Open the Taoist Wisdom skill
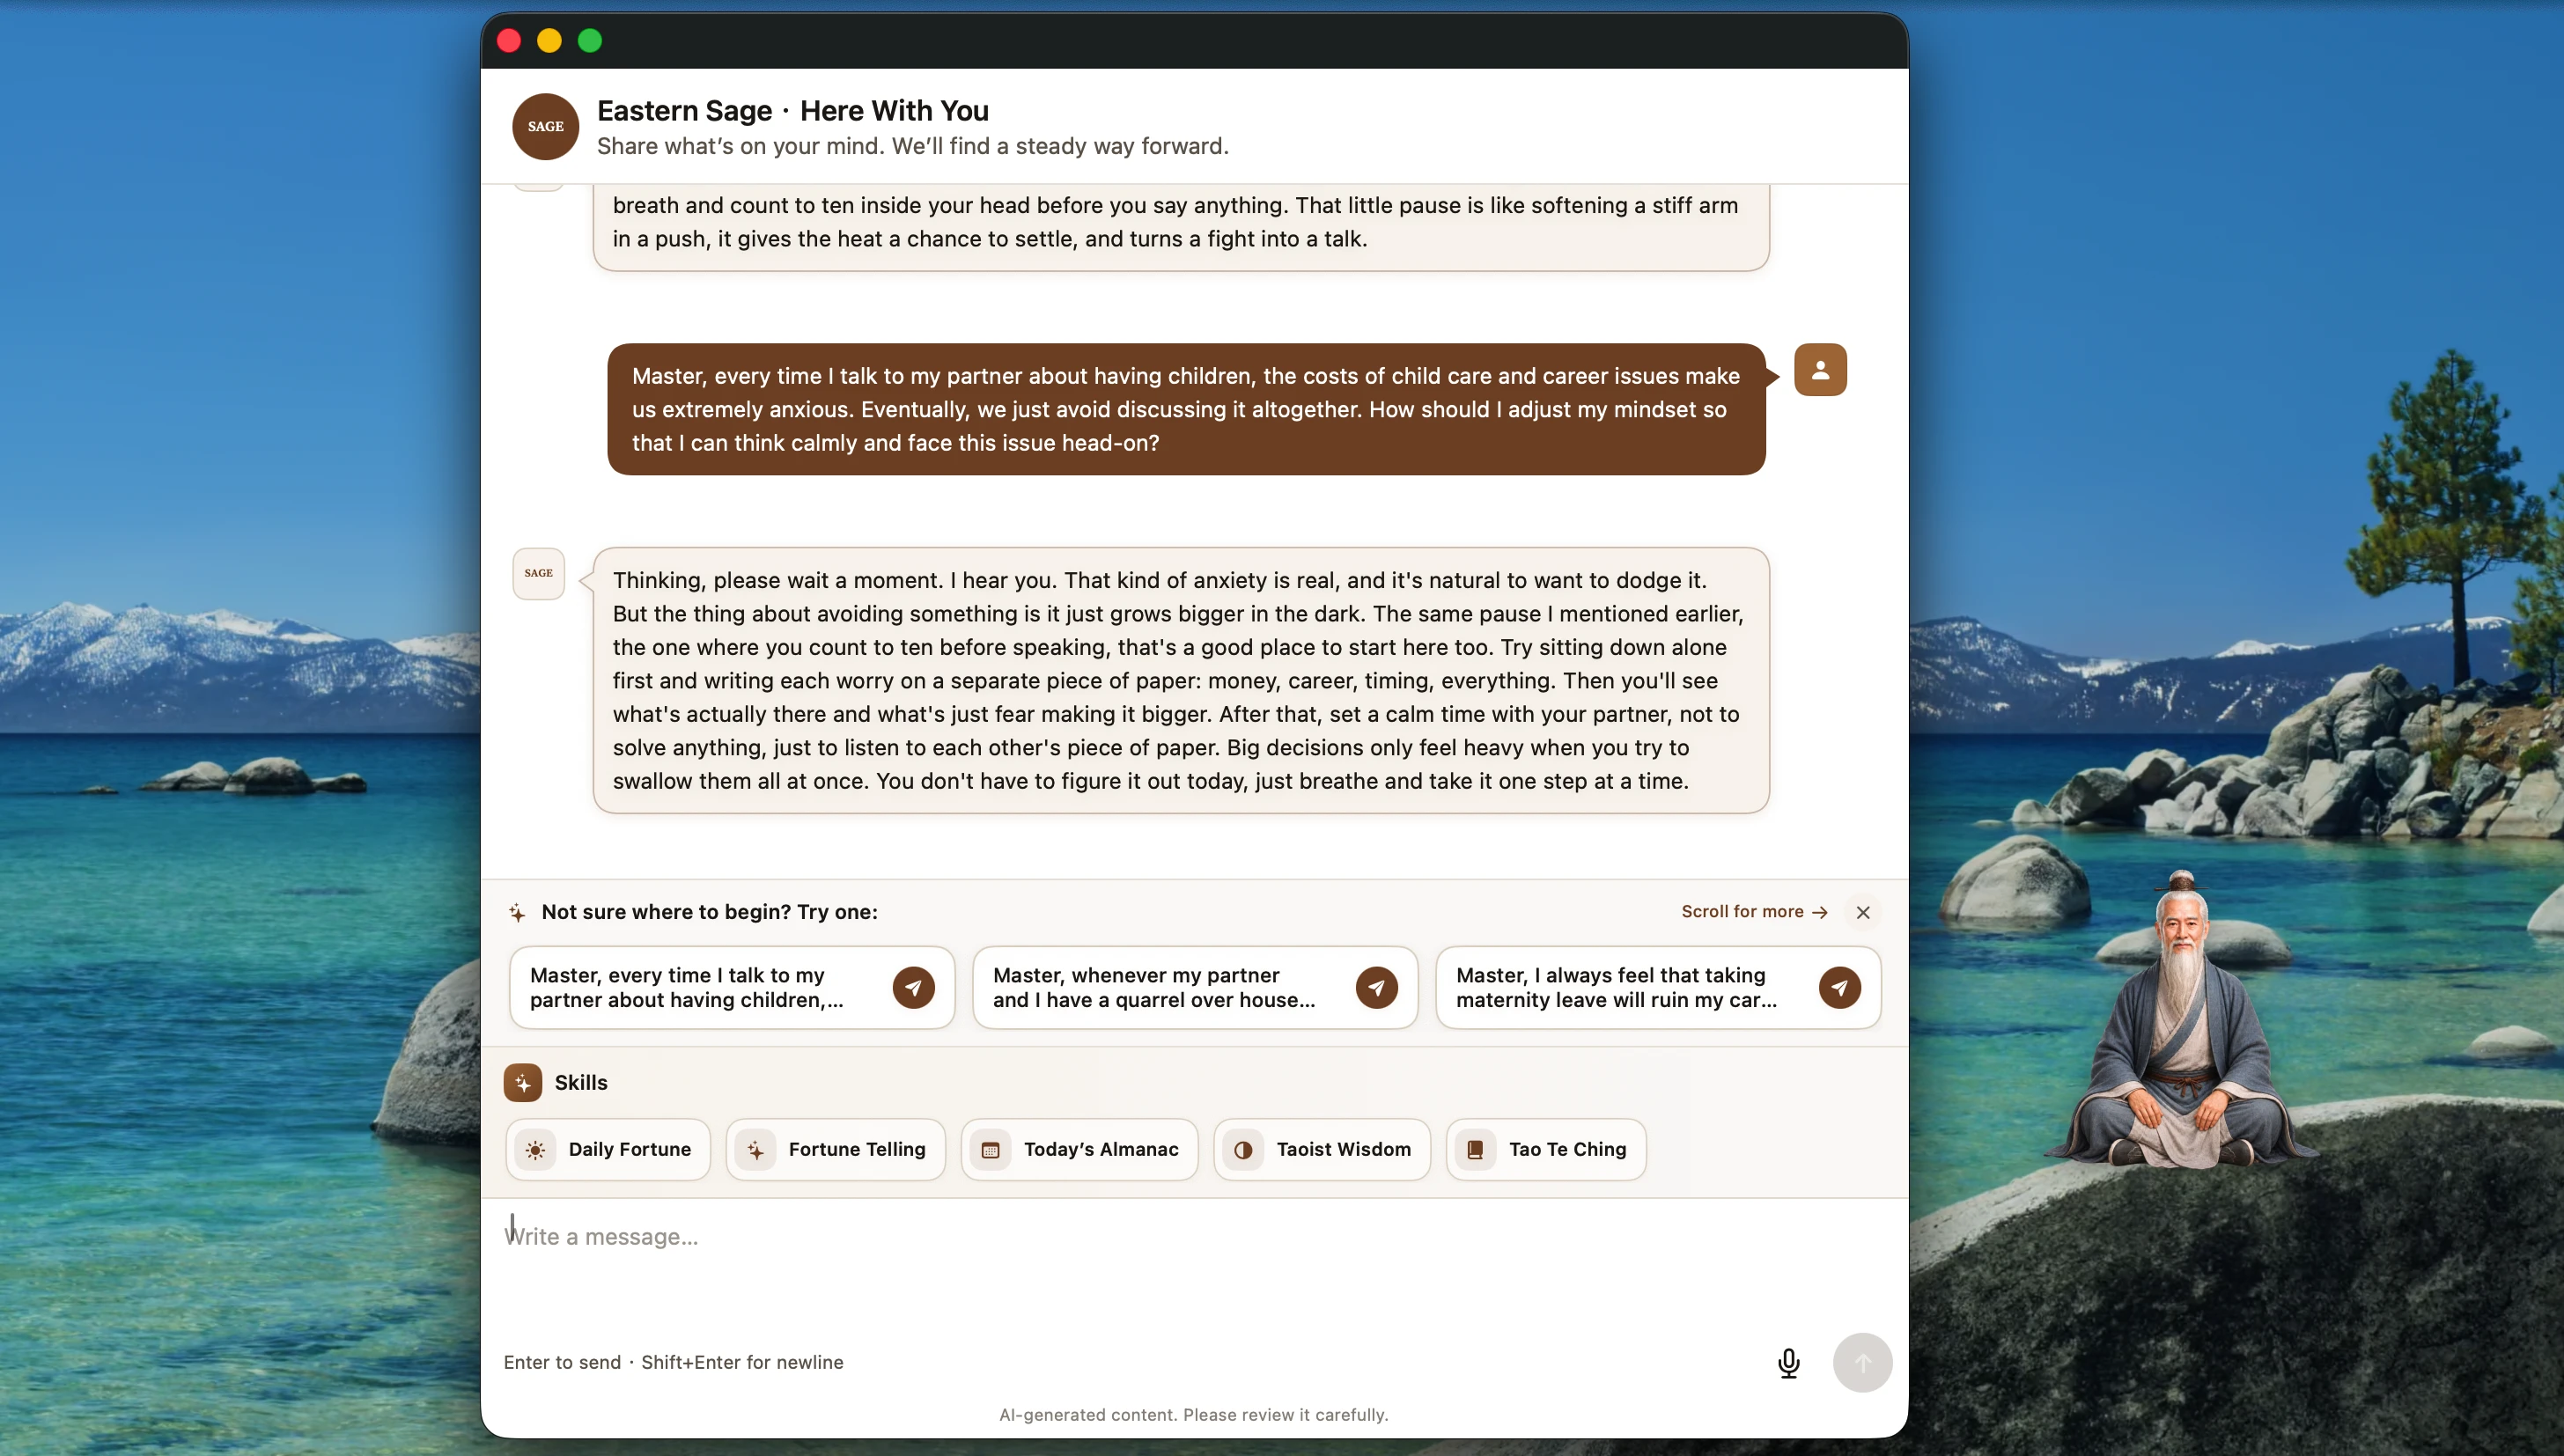2564x1456 pixels. [1321, 1149]
